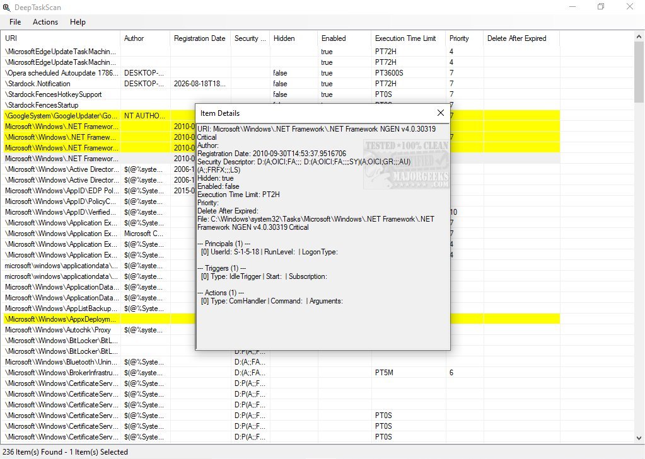The image size is (645, 459).
Task: Sort by the Hidden column header
Action: click(x=293, y=38)
